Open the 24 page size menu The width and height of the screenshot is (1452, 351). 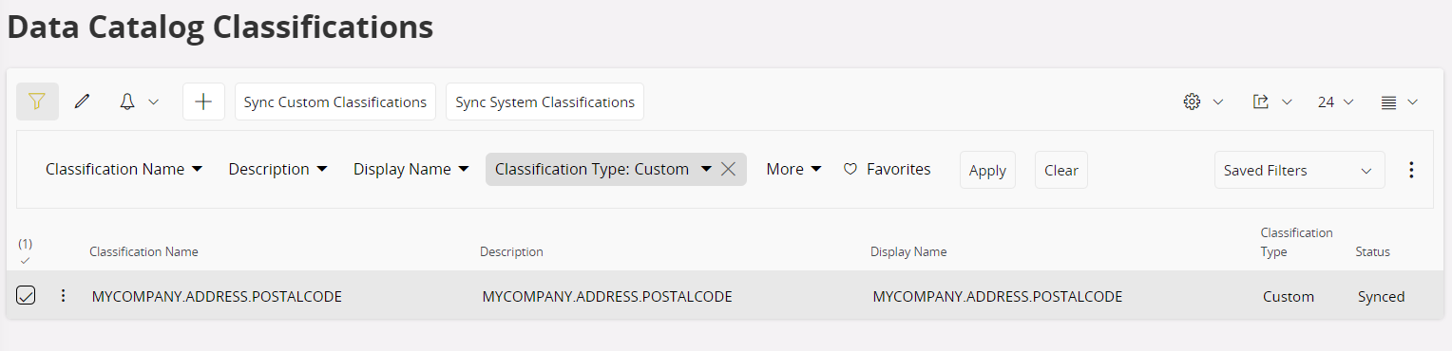(1335, 102)
